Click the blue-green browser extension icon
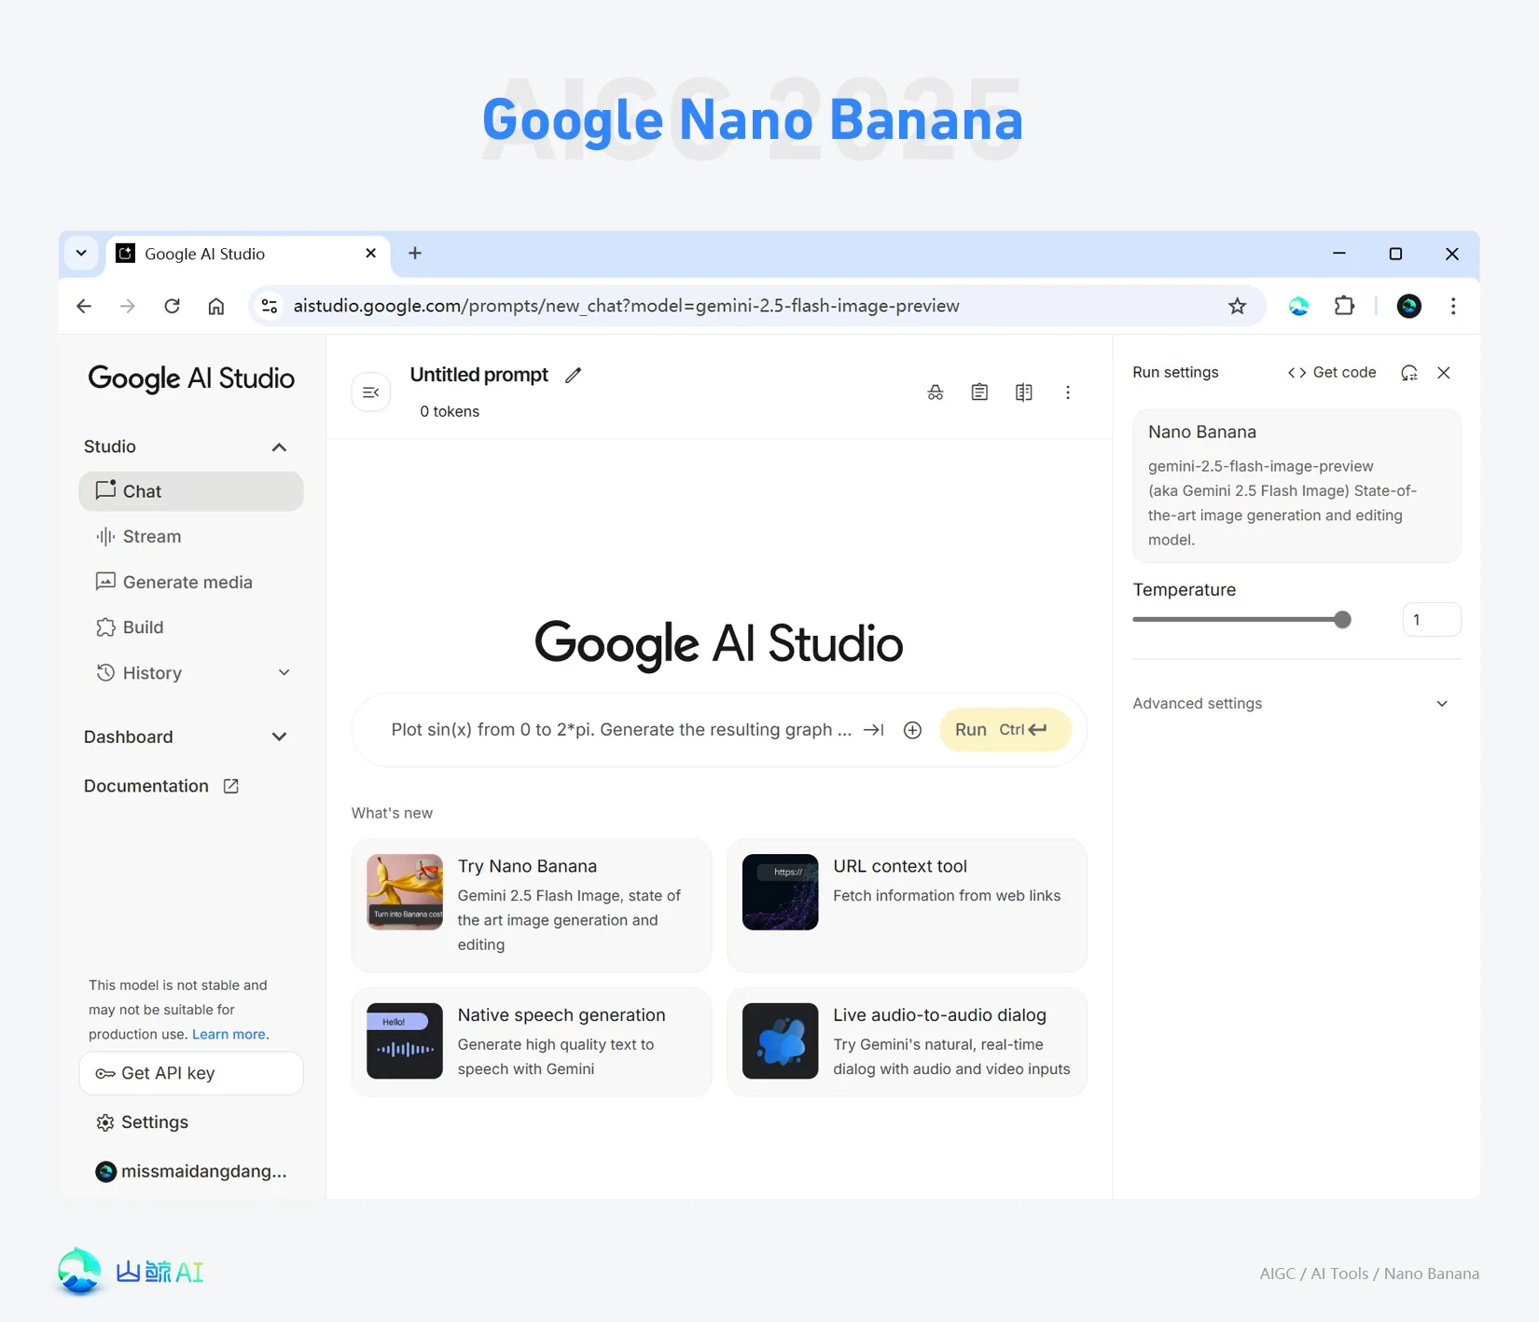This screenshot has height=1322, width=1539. tap(1298, 306)
